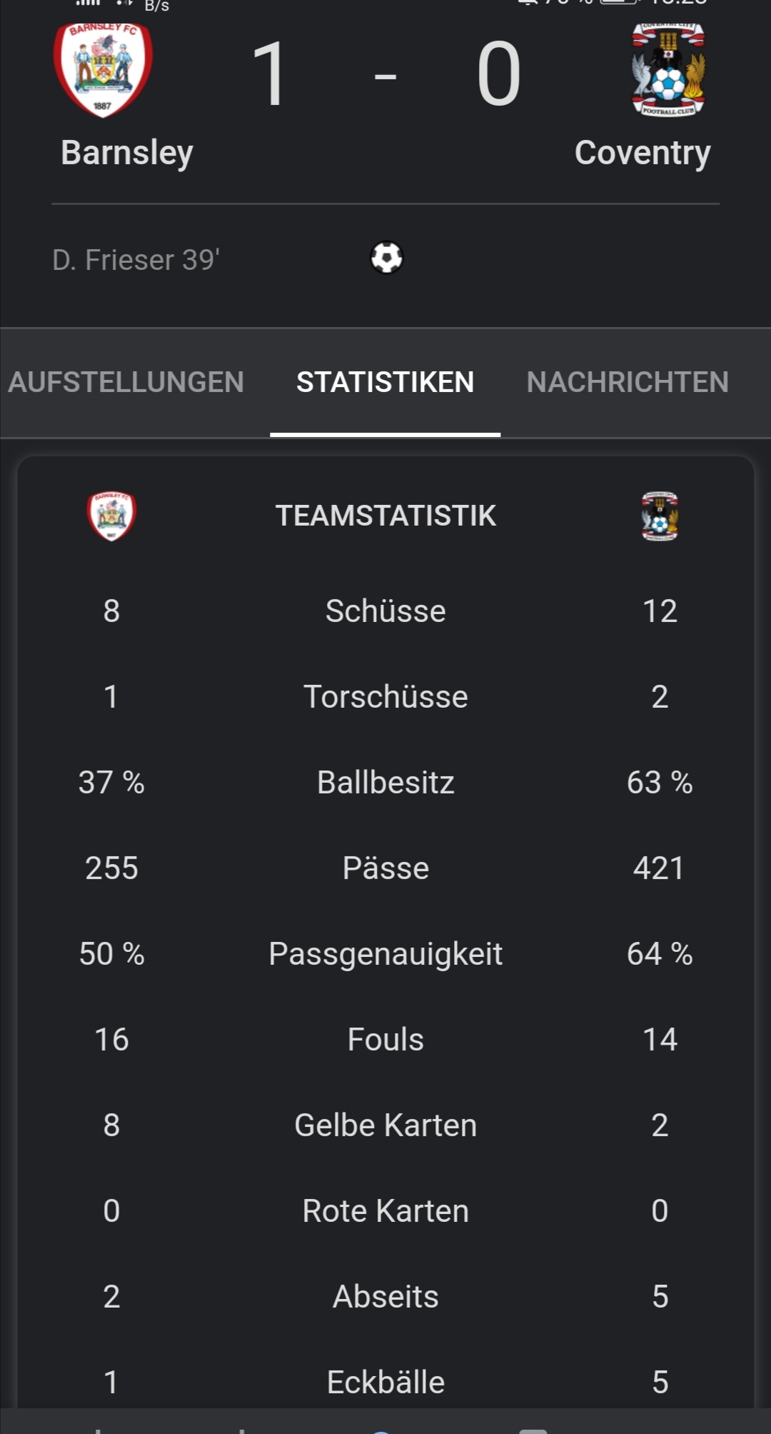Tap the Gelbe Karten stat label

[x=385, y=1125]
